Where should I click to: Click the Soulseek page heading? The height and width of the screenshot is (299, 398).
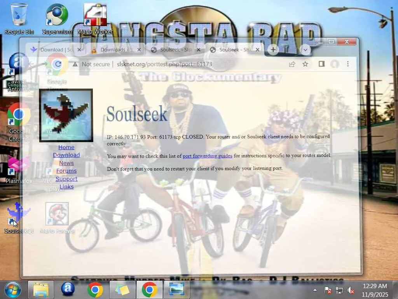[x=137, y=113]
